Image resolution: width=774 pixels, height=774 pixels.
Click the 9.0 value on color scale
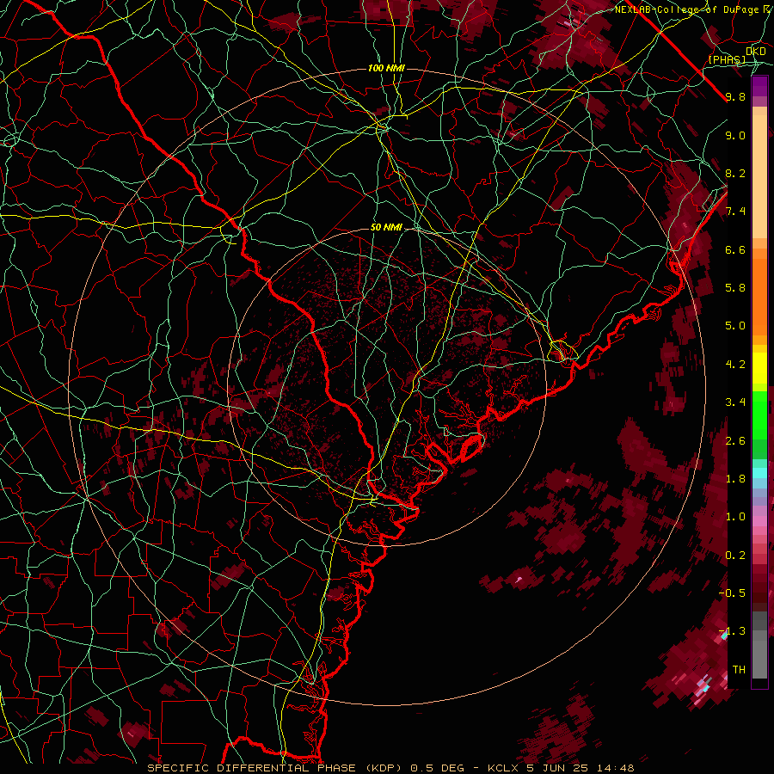coord(735,135)
